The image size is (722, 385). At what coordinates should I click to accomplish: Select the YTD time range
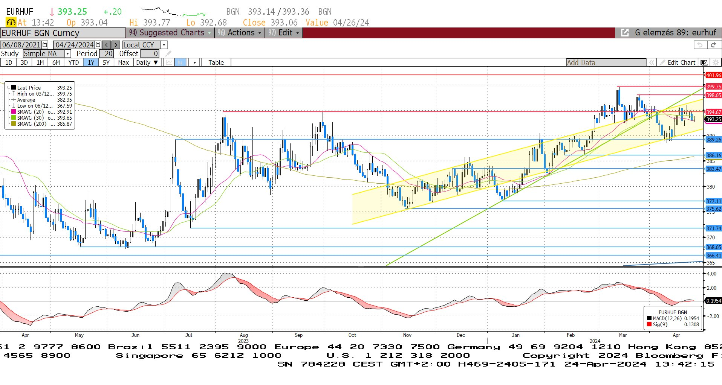(x=73, y=62)
